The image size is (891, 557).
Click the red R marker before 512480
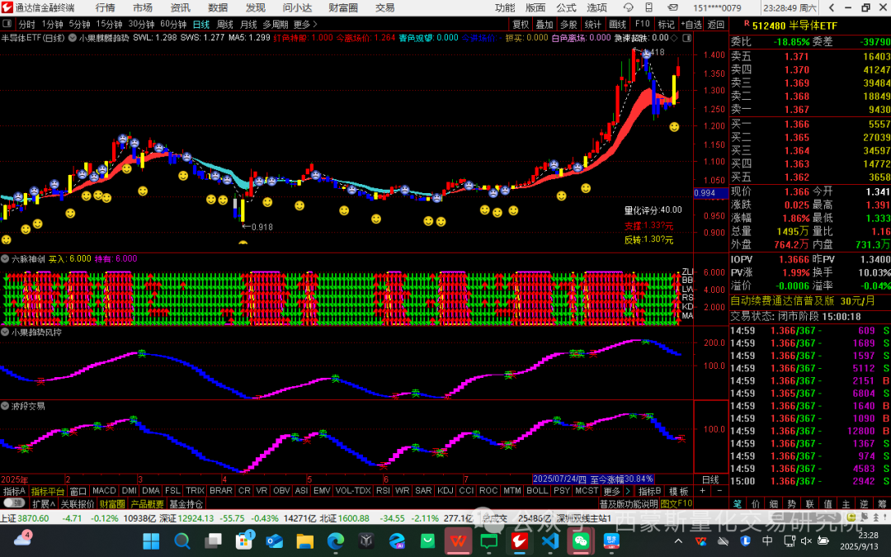click(746, 23)
